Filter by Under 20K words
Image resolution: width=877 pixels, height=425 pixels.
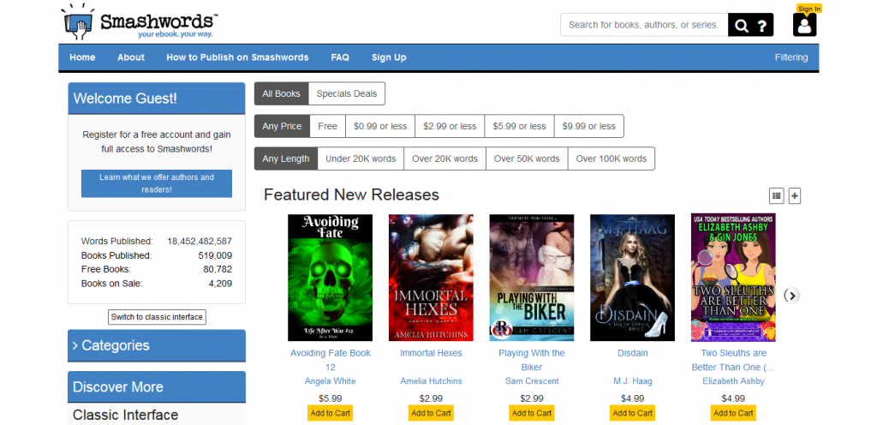tap(361, 159)
